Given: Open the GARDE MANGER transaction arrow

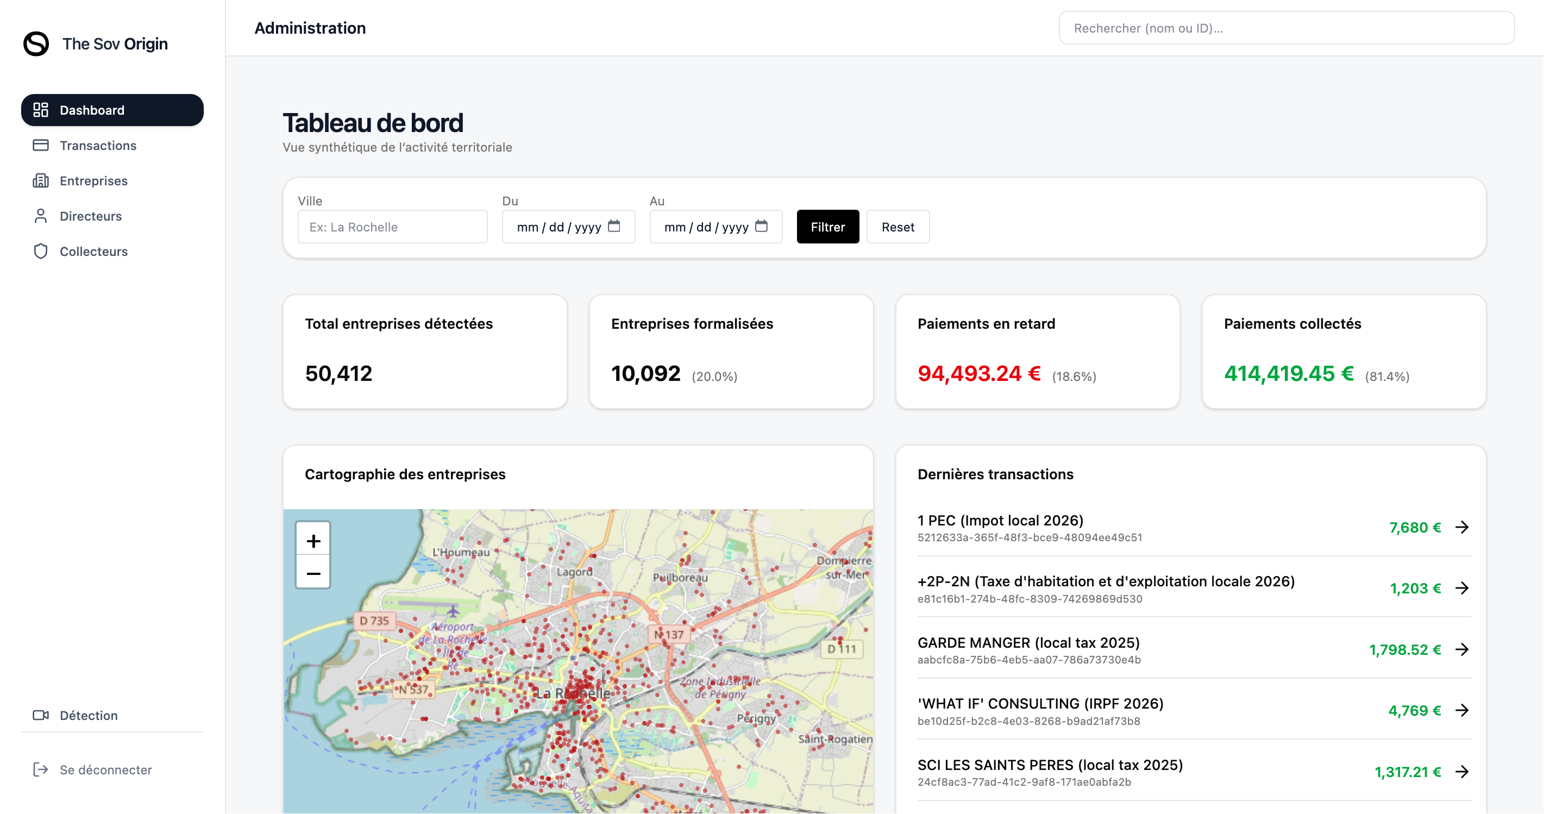Looking at the screenshot, I should (x=1462, y=650).
